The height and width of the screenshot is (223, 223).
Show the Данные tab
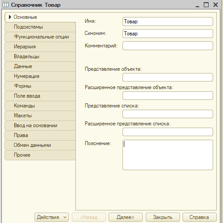[40, 66]
